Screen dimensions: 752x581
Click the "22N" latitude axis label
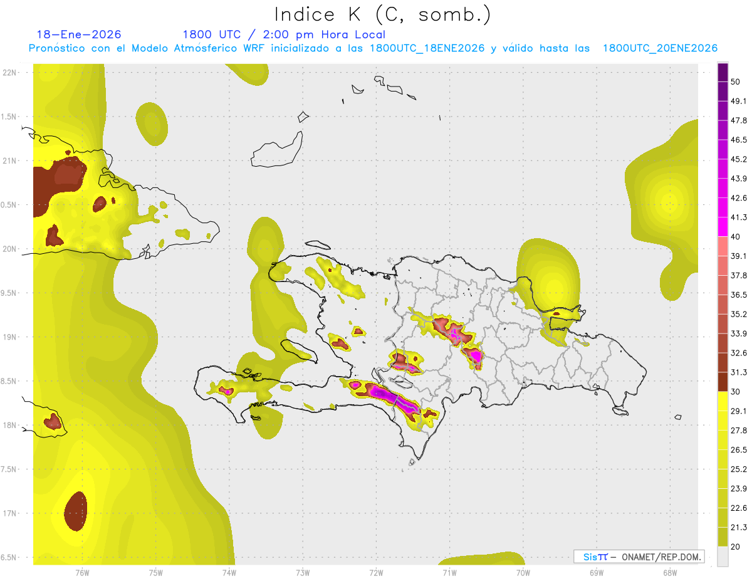coord(10,73)
